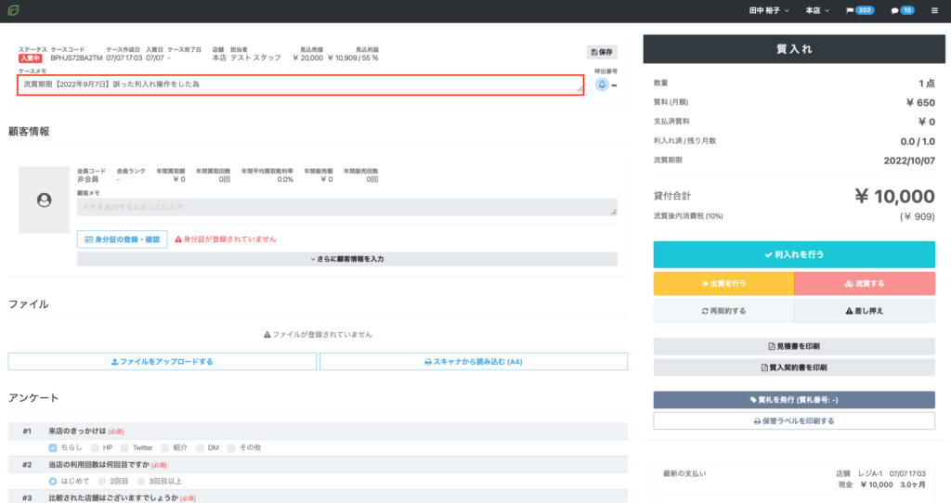Click 利入れを行う button

pyautogui.click(x=794, y=254)
